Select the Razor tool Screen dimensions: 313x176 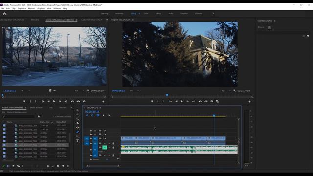[x=78, y=123]
